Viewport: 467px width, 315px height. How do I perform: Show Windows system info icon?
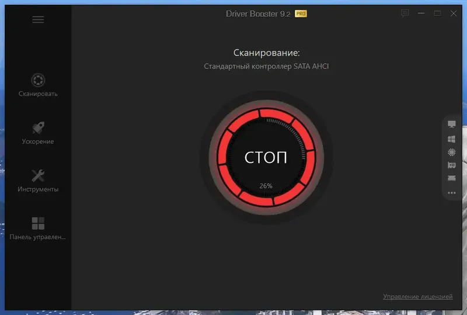[451, 139]
